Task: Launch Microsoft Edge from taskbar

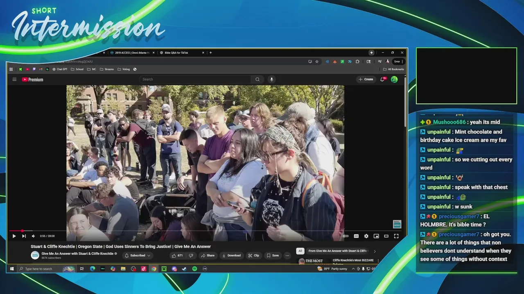Action: coord(92,269)
